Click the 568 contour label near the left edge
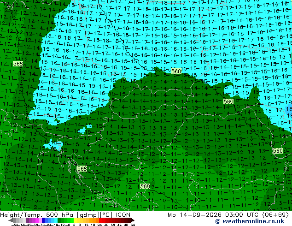292x226 pixels. coord(18,64)
